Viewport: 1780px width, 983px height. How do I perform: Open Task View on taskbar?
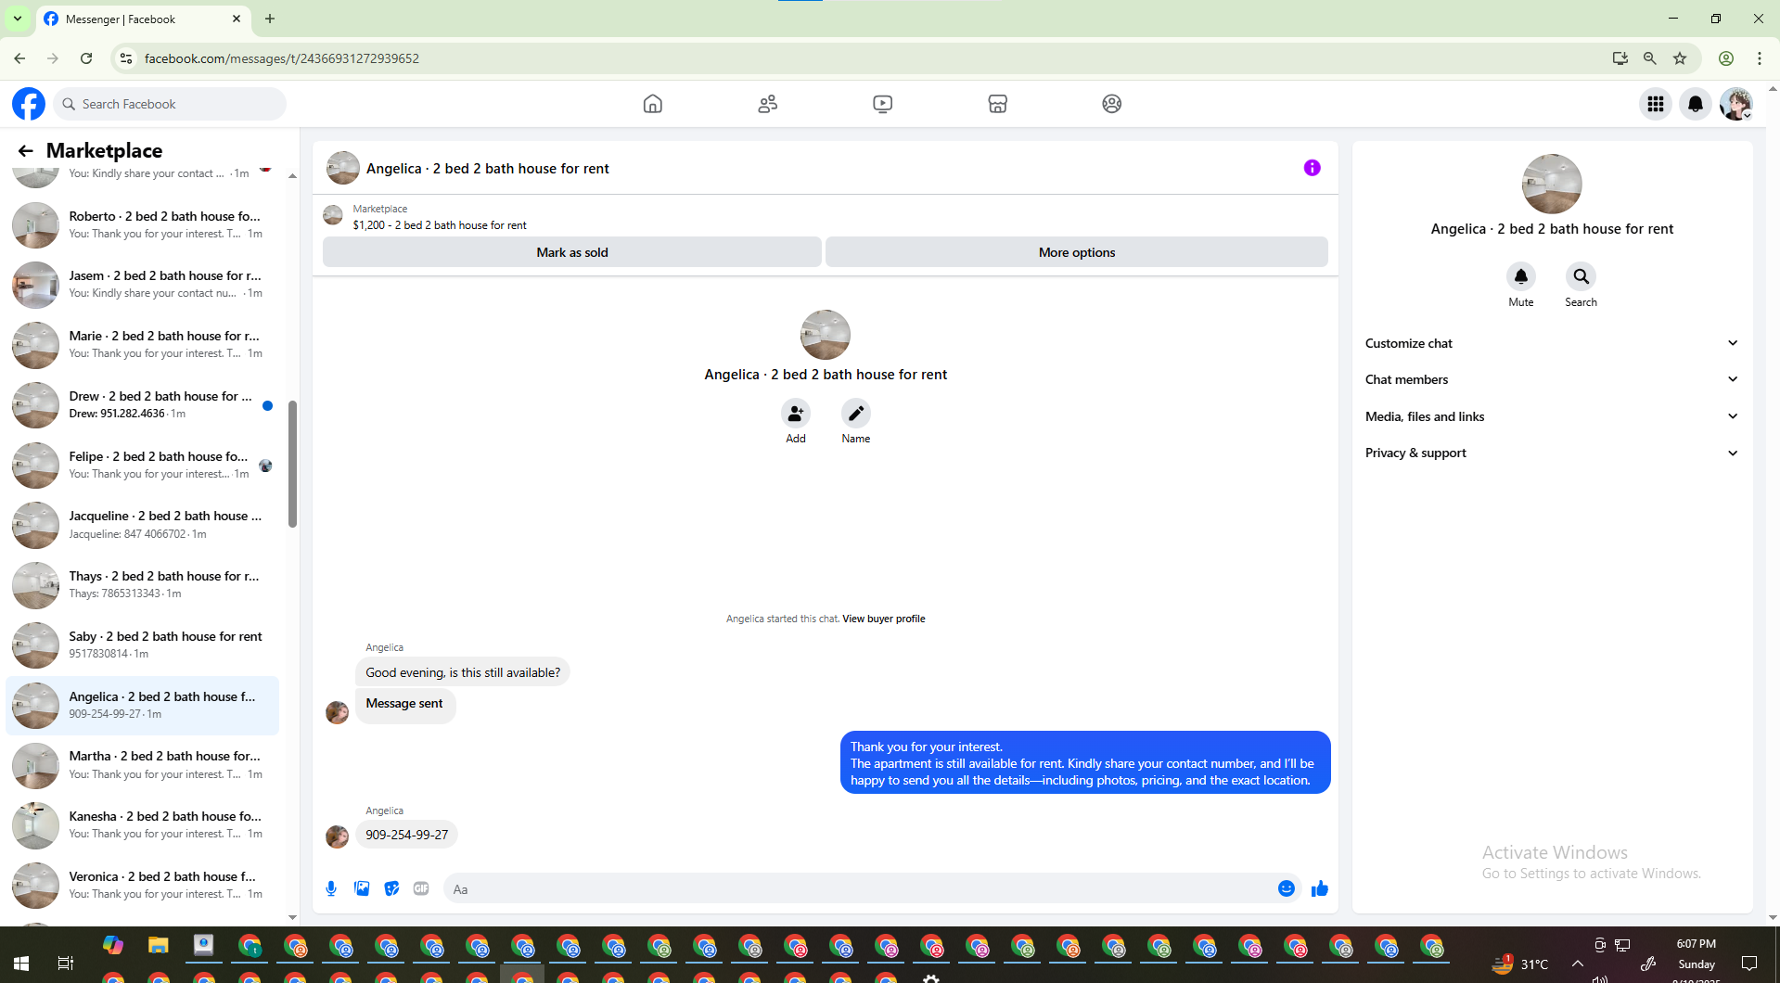(66, 964)
